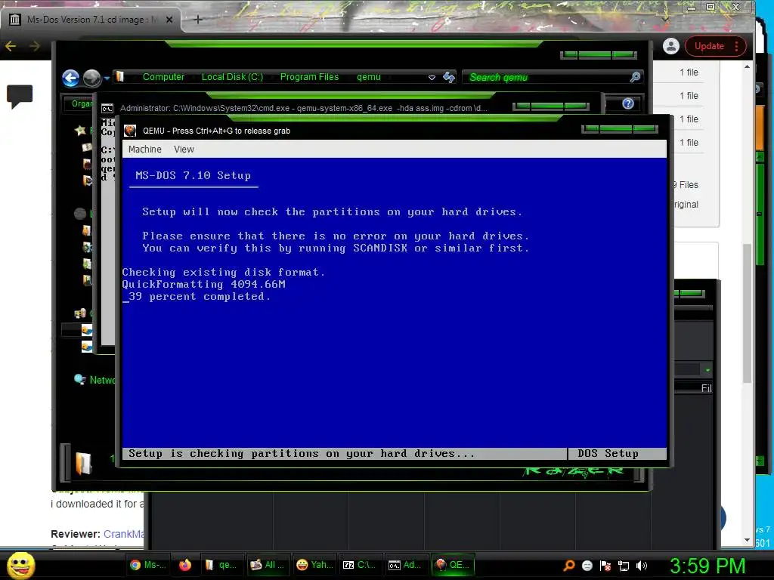Close the Ms-Dos Version 7.1 tab
Image resolution: width=774 pixels, height=580 pixels.
(169, 19)
